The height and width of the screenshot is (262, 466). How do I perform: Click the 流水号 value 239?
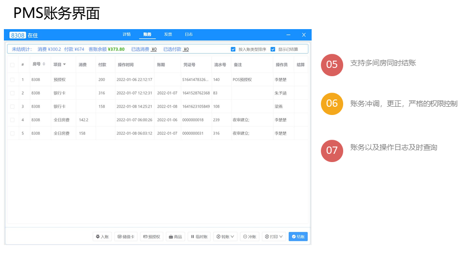[x=216, y=120]
